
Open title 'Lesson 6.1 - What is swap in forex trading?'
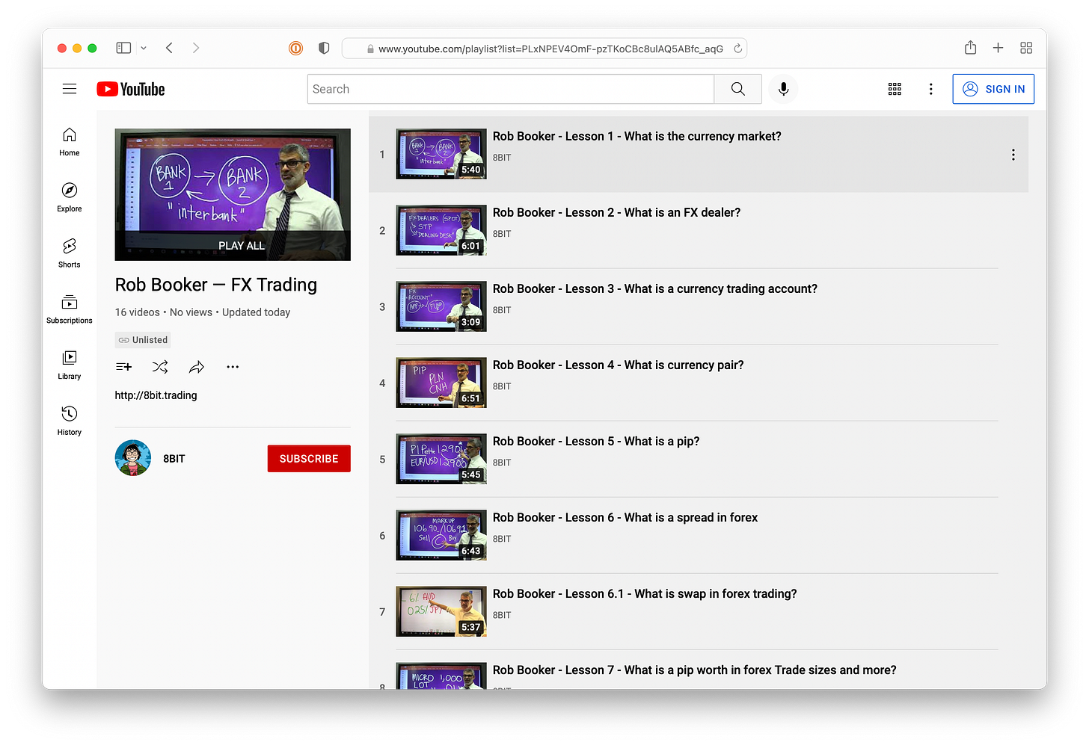point(645,593)
